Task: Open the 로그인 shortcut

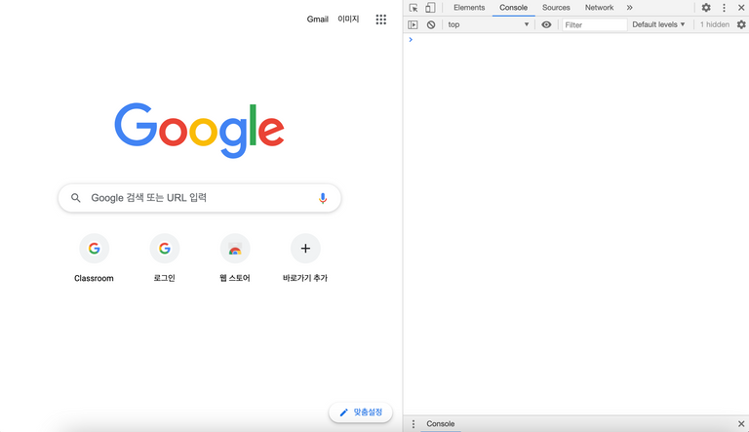Action: click(x=164, y=258)
